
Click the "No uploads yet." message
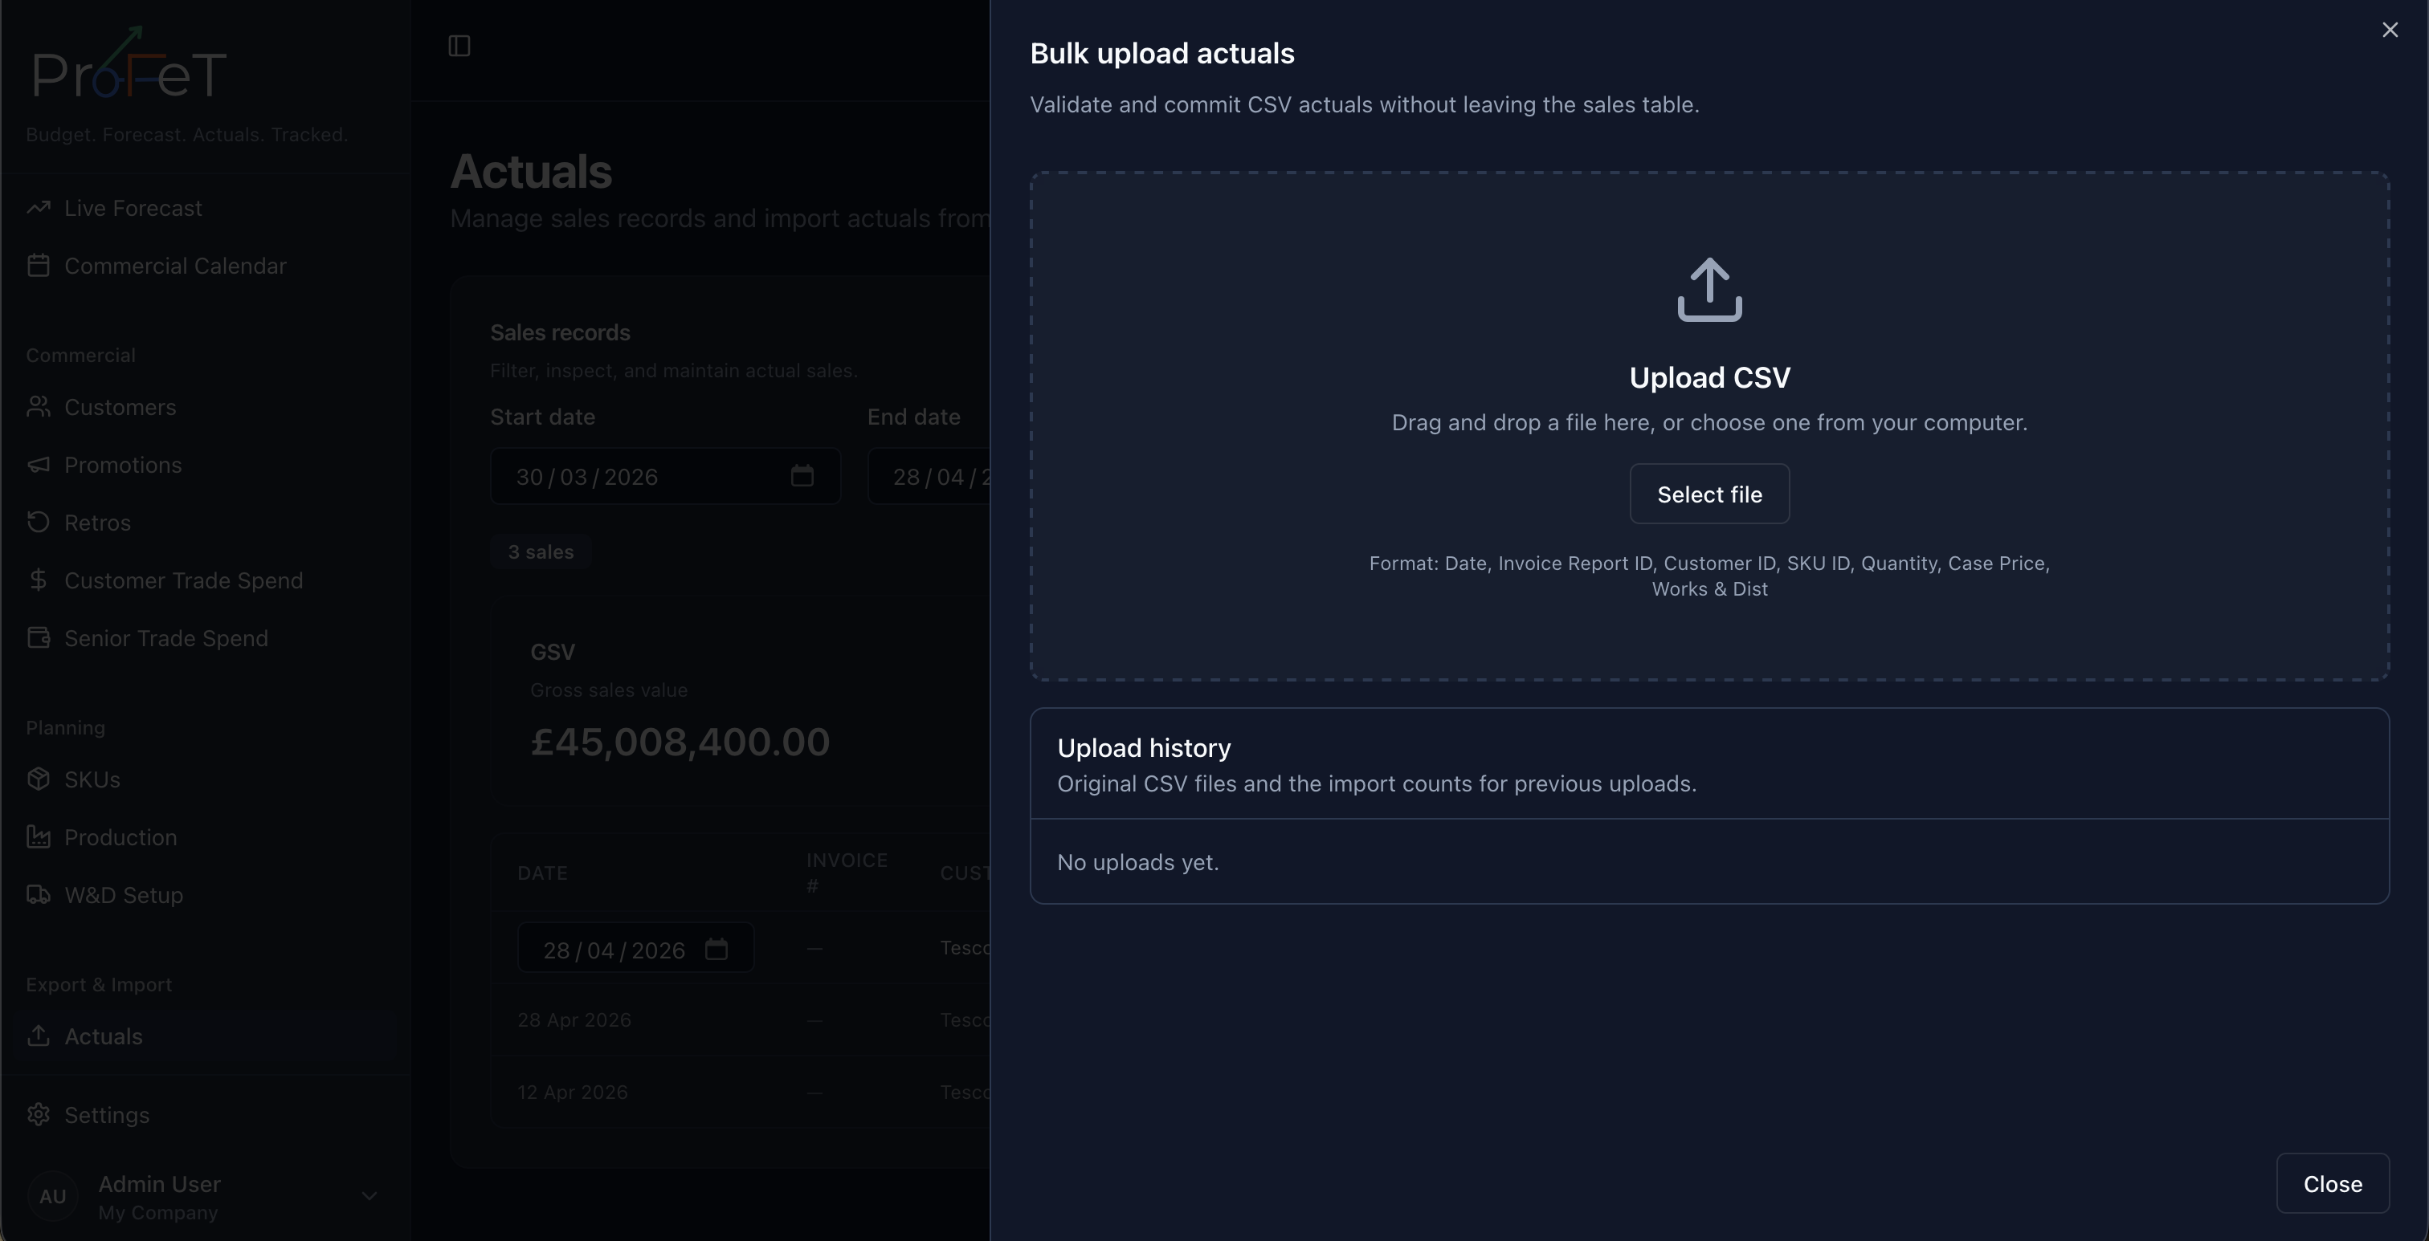1138,863
